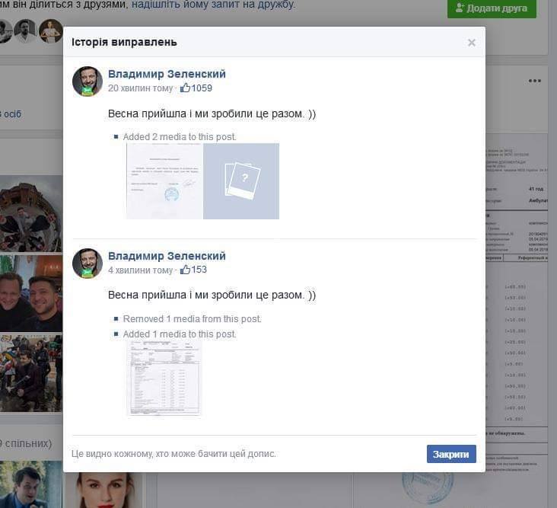This screenshot has width=557, height=508.
Task: Click the Закрити button
Action: pyautogui.click(x=451, y=454)
